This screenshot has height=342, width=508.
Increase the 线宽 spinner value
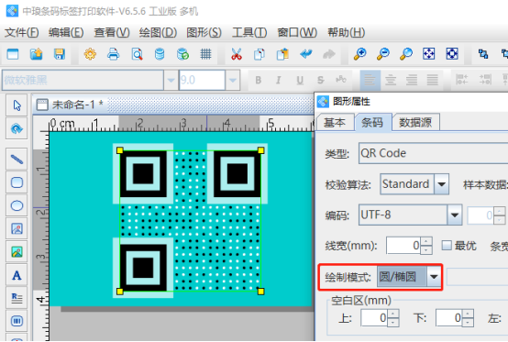[426, 241]
